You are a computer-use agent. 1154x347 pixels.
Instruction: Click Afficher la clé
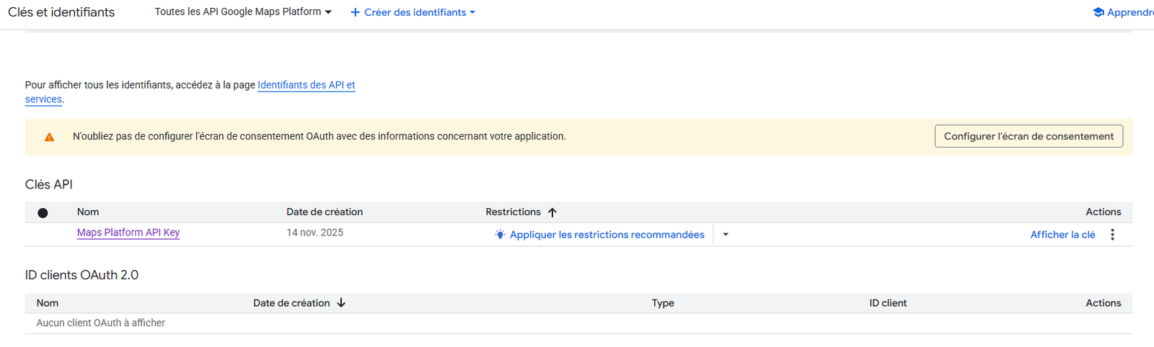point(1062,235)
